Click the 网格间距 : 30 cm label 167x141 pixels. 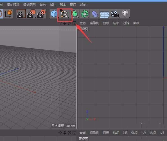pos(63,126)
